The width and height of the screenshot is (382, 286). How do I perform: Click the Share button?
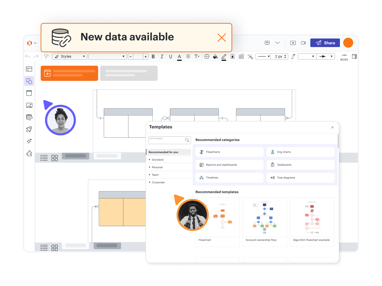[x=325, y=43]
